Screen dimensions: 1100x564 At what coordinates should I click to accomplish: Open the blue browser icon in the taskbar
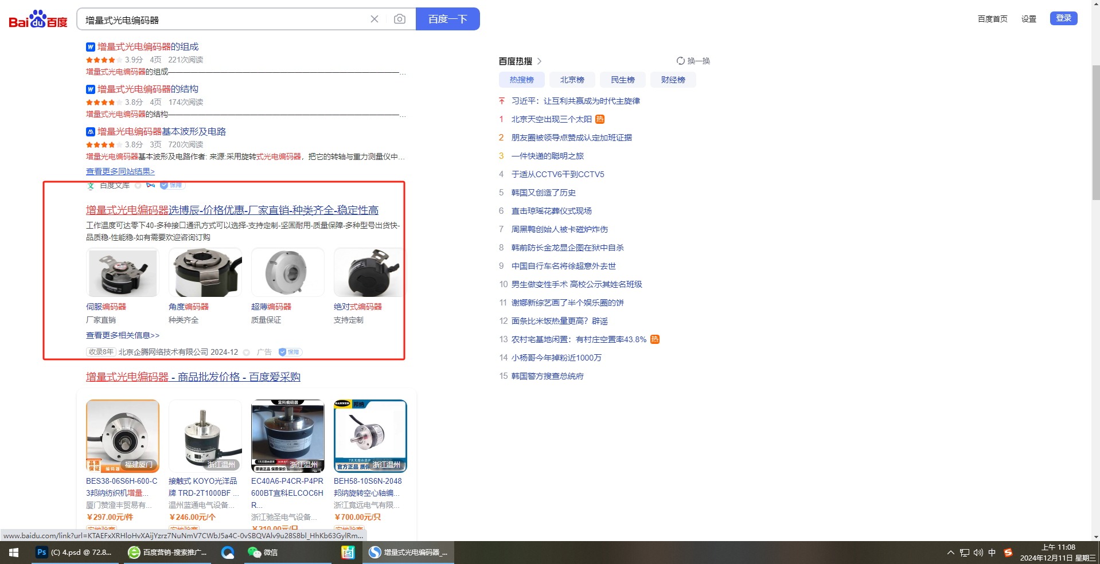tap(228, 553)
